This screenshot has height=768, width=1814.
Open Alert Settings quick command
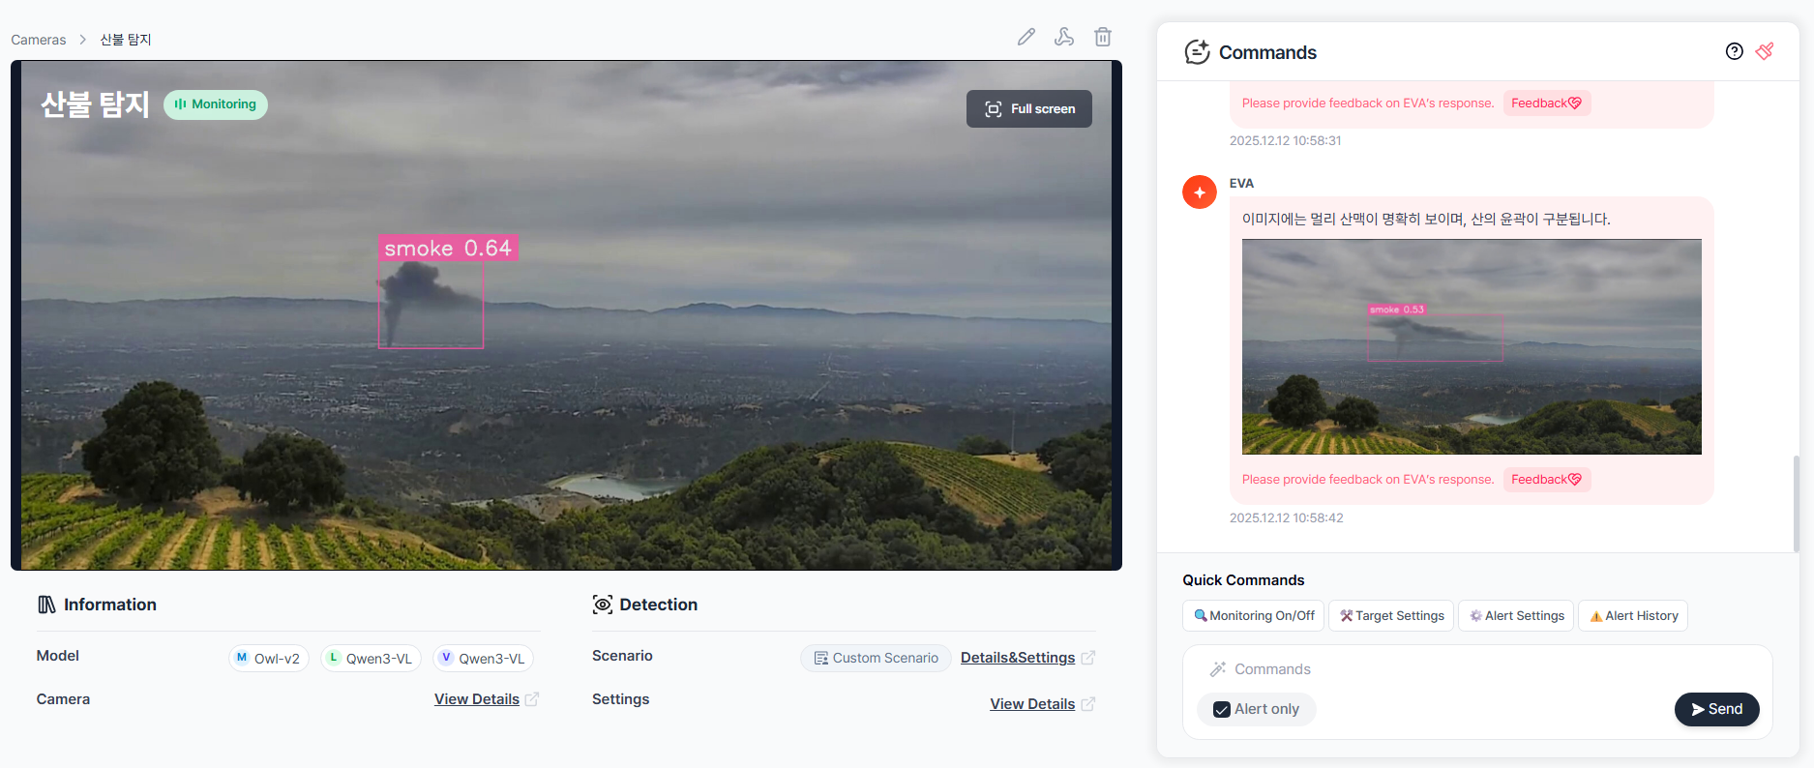pos(1516,616)
